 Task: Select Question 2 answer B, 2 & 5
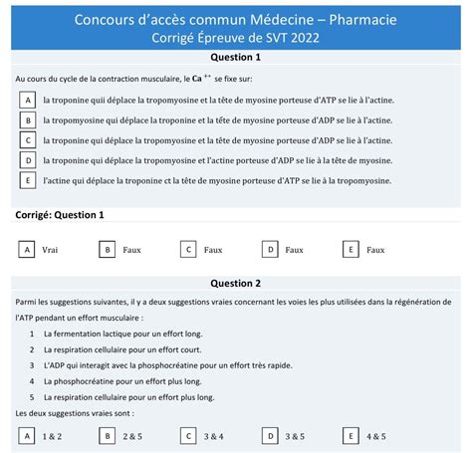pyautogui.click(x=108, y=436)
